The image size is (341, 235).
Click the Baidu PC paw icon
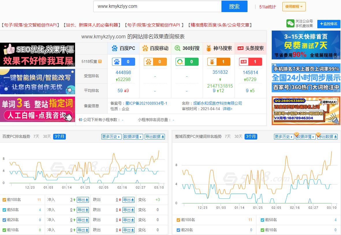[115, 48]
